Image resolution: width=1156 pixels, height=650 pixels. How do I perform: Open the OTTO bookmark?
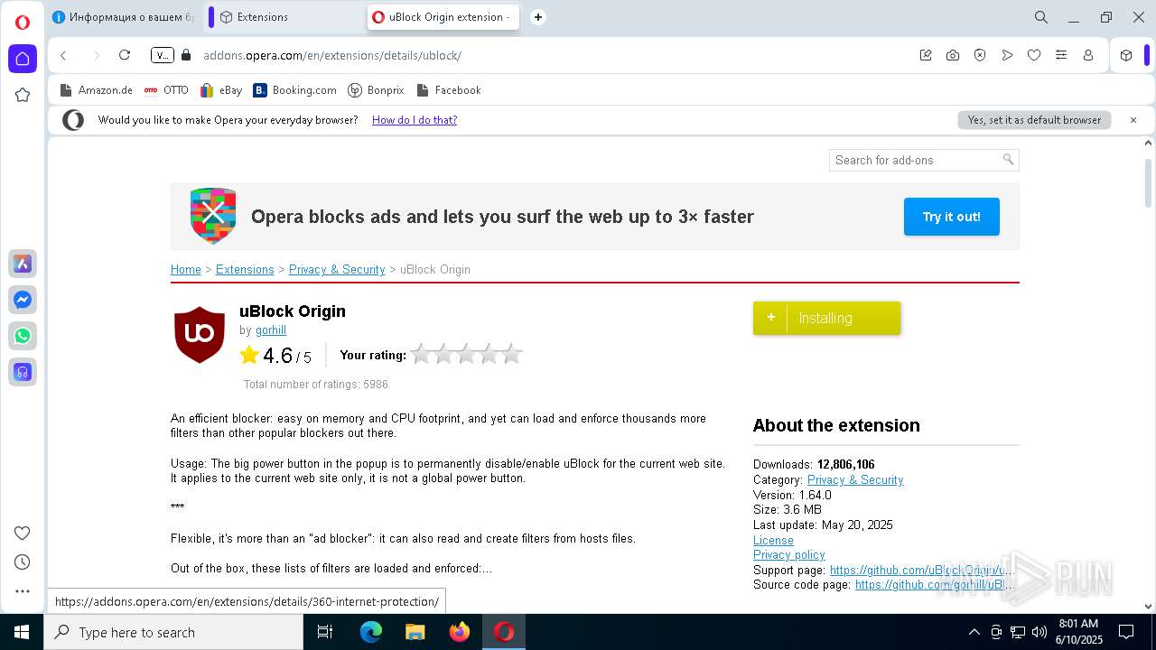166,90
